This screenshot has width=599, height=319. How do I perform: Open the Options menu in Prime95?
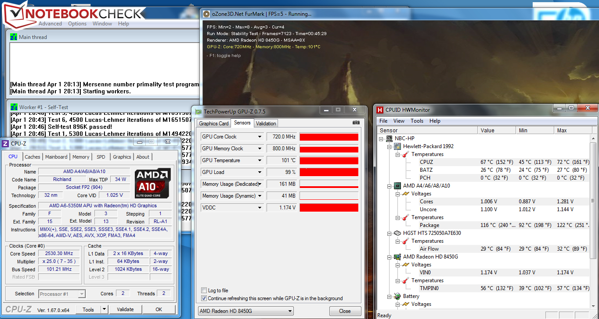click(x=77, y=24)
